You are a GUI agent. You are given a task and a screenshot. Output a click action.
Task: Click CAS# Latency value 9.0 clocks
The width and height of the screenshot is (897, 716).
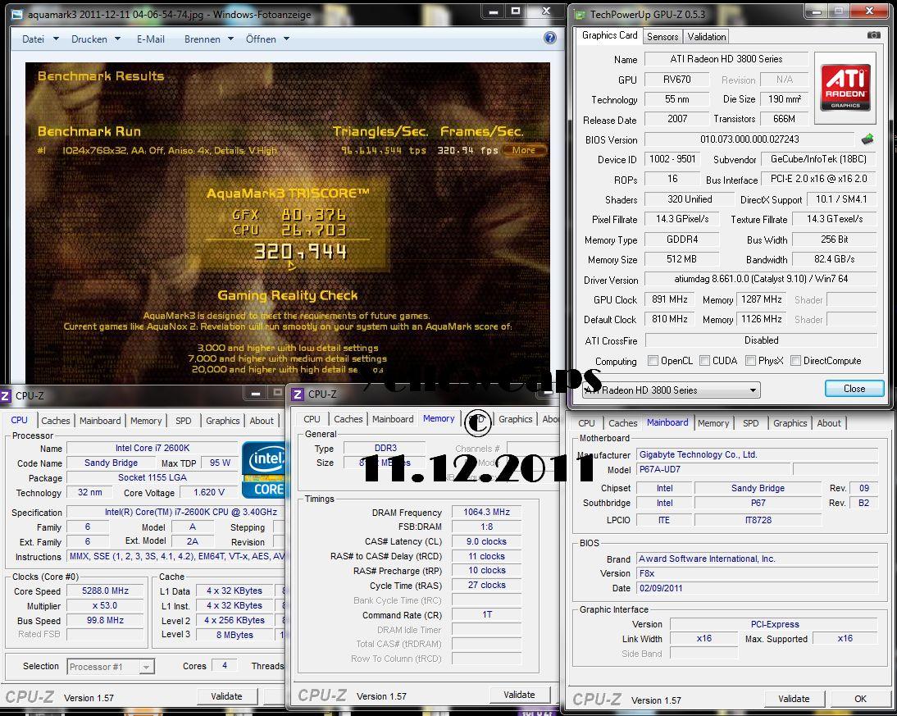(486, 540)
